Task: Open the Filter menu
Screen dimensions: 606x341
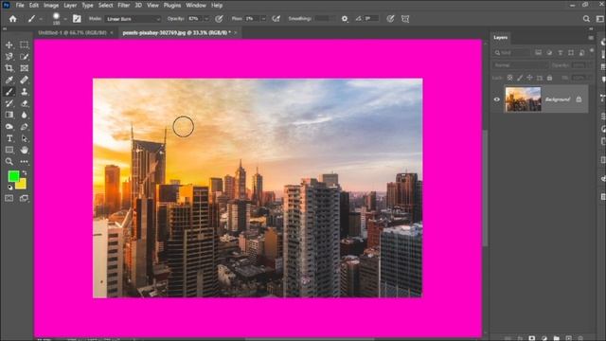Action: (x=123, y=6)
